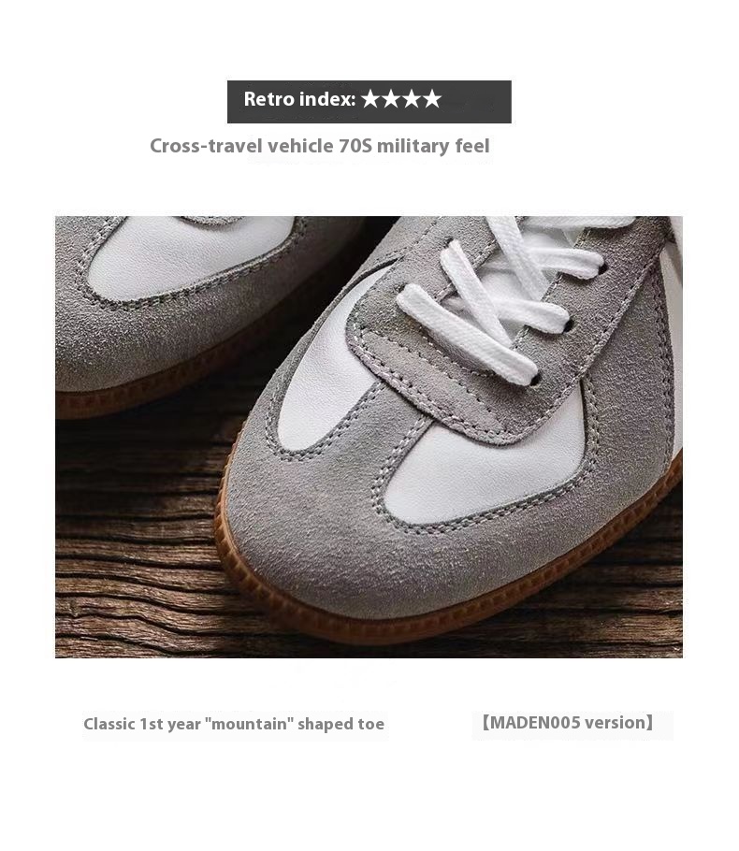Click the Retro index banner
The image size is (739, 851).
coord(369,102)
